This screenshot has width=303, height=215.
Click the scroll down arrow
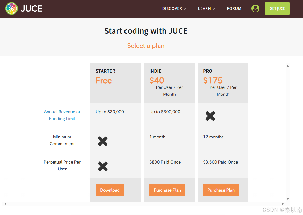[288, 199]
